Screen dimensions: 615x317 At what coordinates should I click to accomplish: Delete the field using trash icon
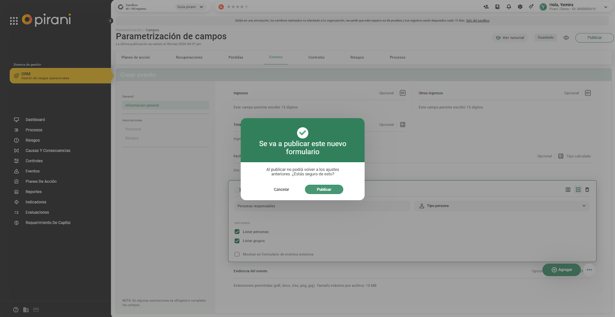point(587,190)
